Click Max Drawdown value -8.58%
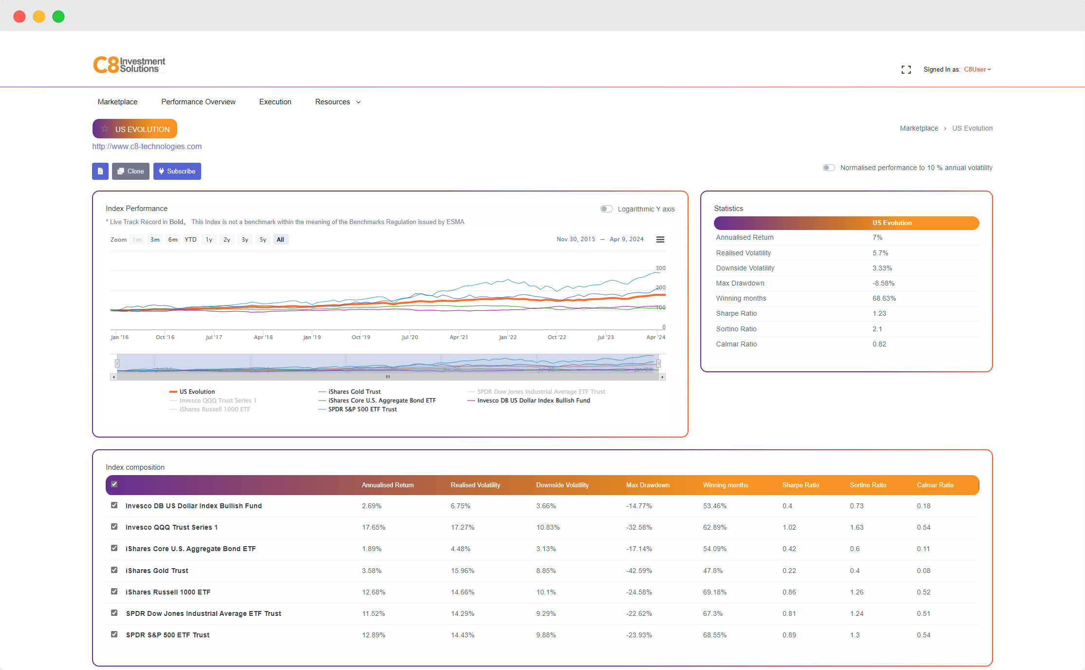 [883, 283]
